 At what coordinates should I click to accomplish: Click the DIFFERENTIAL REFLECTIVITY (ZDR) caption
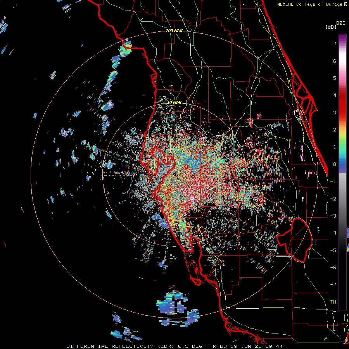[121, 346]
